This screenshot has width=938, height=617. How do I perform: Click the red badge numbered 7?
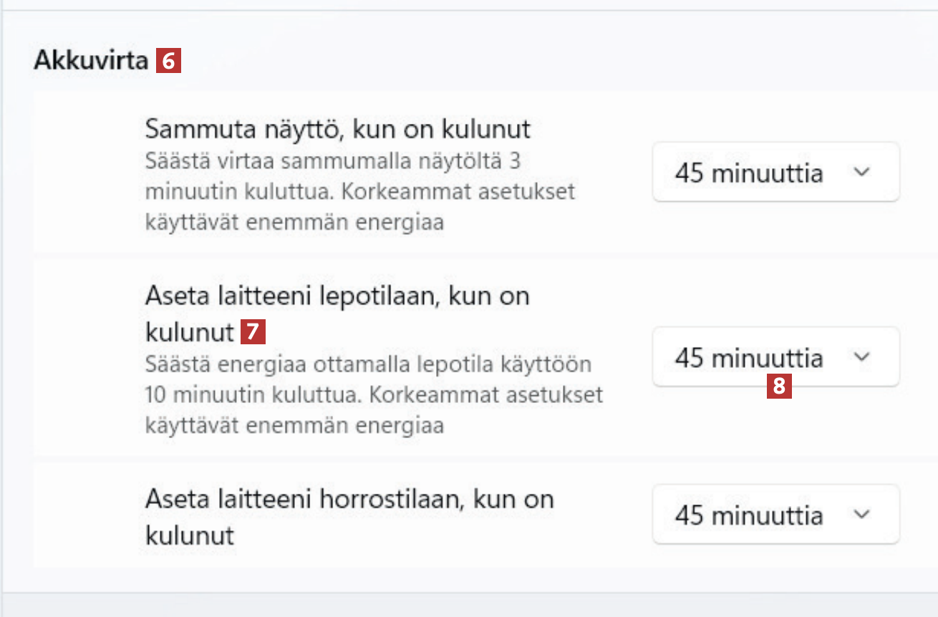tap(253, 331)
